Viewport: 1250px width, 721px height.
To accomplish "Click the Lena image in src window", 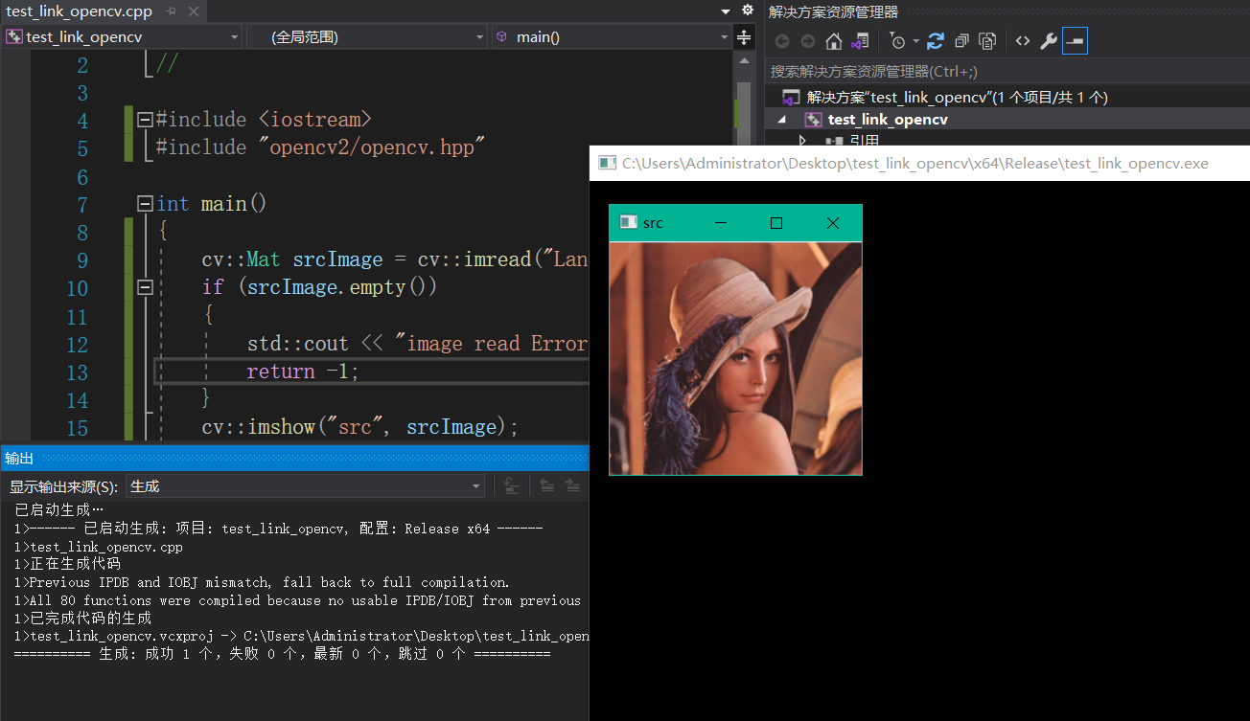I will [x=735, y=357].
